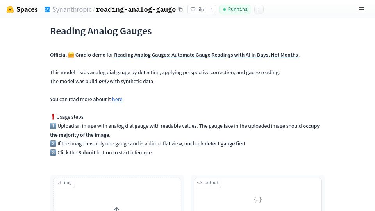Open the Synanthropic organization page
Screen dimensions: 375x211
point(72,9)
